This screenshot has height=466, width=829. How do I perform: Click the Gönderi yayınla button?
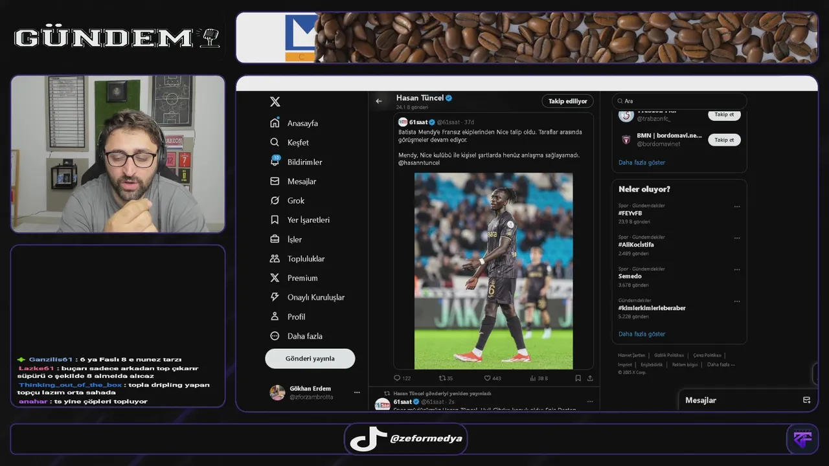tap(310, 359)
